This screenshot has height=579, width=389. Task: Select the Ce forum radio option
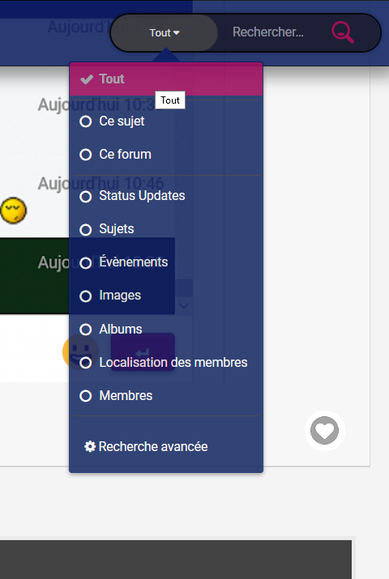[166, 155]
